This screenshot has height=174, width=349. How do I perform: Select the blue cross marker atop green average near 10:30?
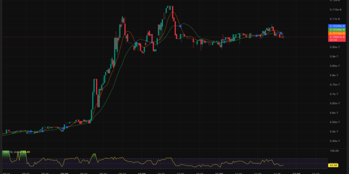pyautogui.click(x=180, y=26)
